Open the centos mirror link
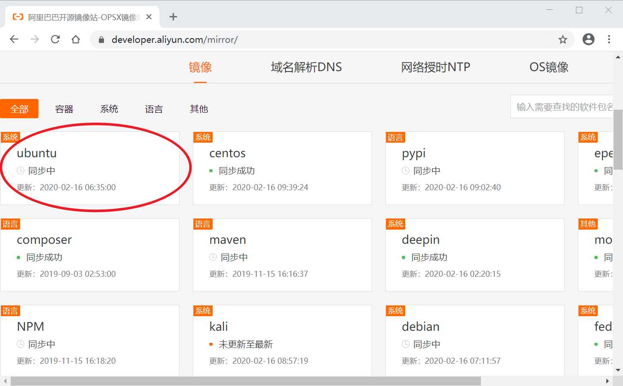This screenshot has height=386, width=623. (x=228, y=153)
